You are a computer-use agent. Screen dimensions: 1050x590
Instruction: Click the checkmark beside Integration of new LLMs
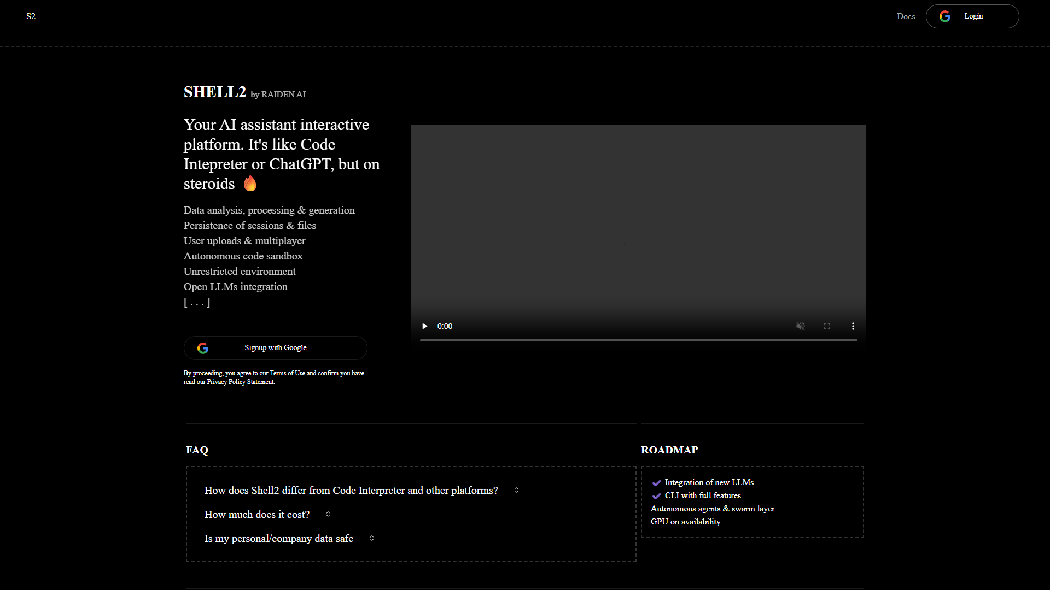coord(657,482)
